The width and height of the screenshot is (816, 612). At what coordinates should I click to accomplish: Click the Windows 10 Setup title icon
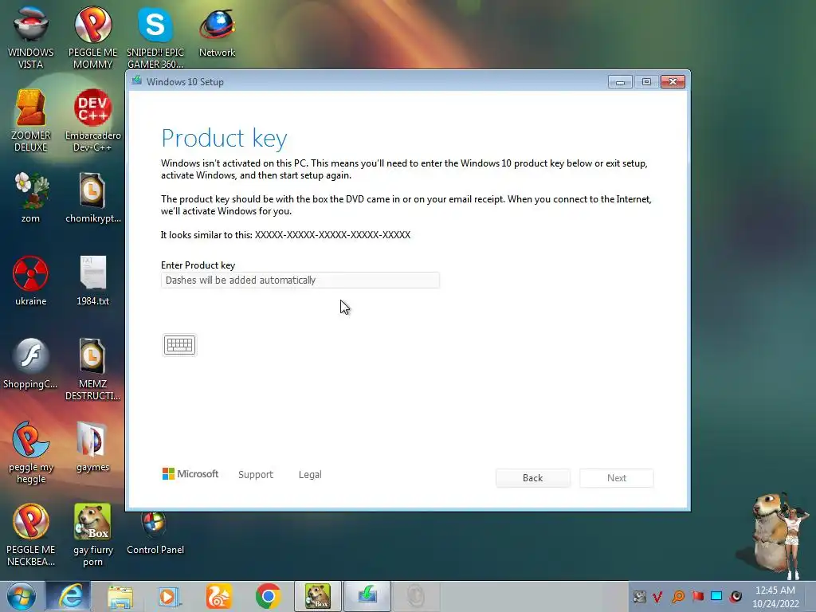point(137,81)
